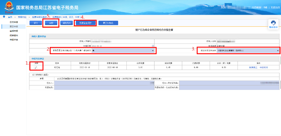Viewport: 281px width, 136px height.
Task: Click the 保存 button
Action: click(36, 23)
